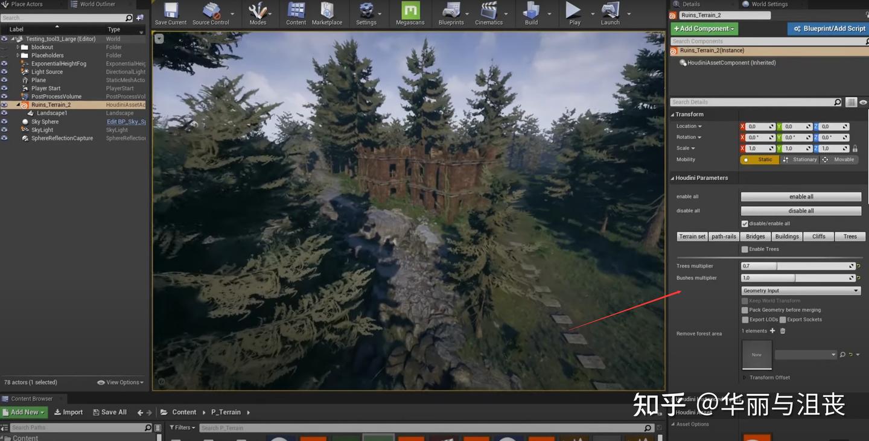Open the Marketplace from the toolbar
This screenshot has width=869, height=441.
pos(326,12)
